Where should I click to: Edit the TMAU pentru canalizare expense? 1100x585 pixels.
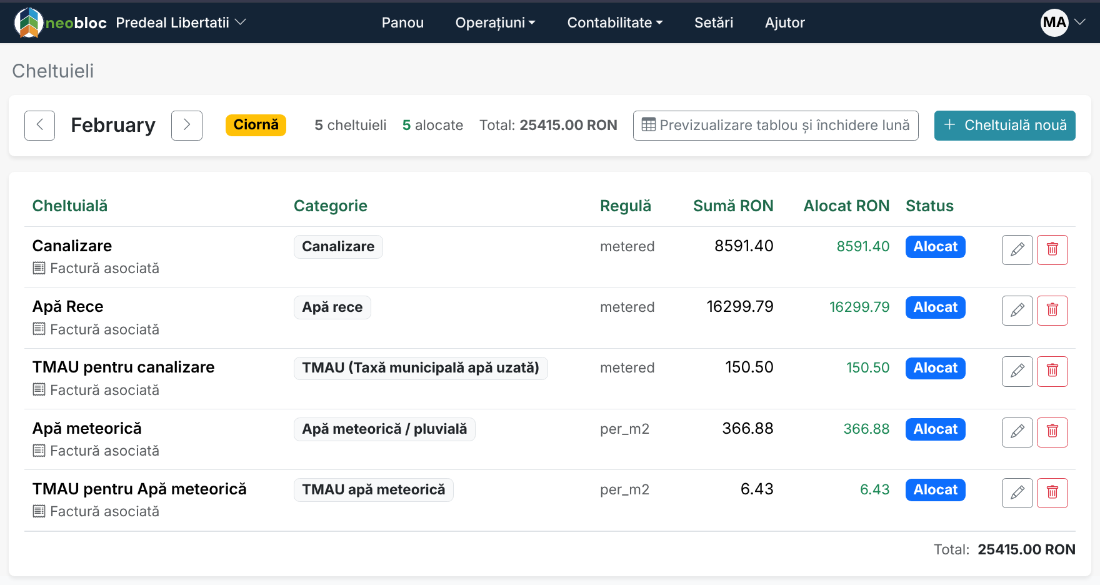pos(1017,371)
